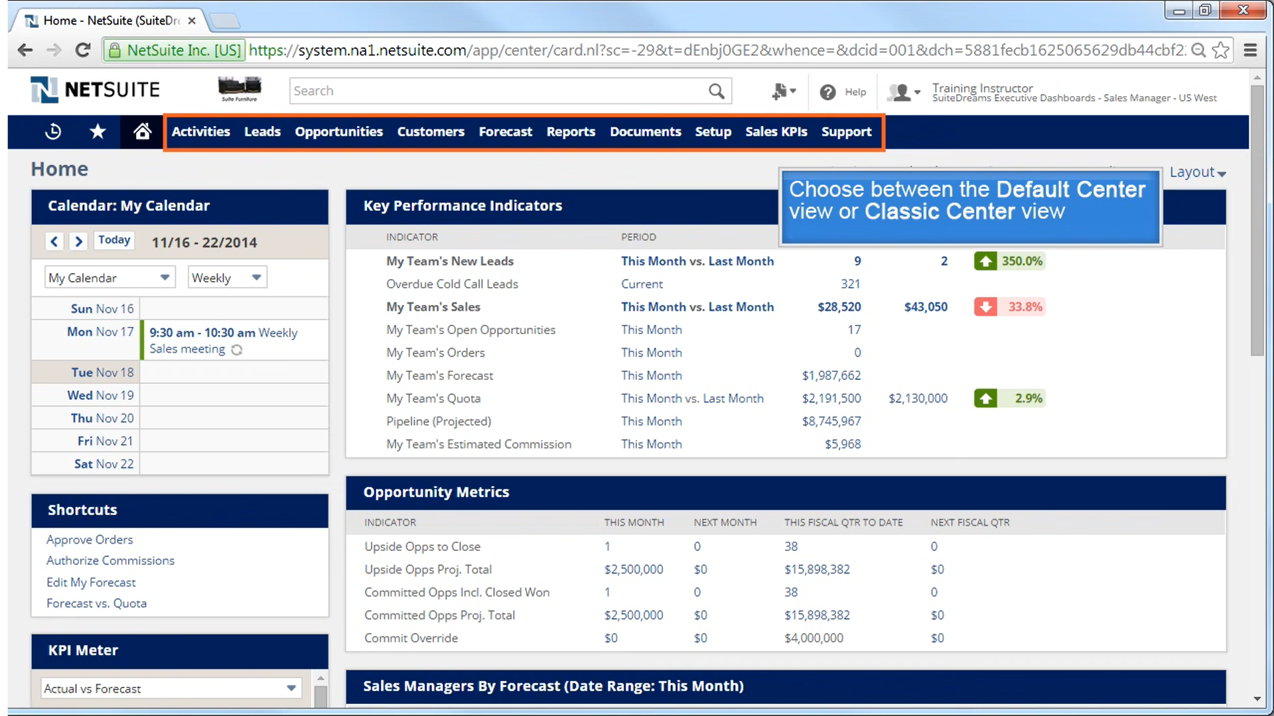Expand the Layout dropdown
Screen dimensions: 1274x716
[x=1198, y=172]
